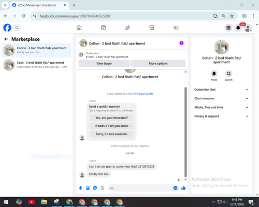Viewport: 259px width, 207px height.
Task: Click the View buyer button
Action: point(104,64)
